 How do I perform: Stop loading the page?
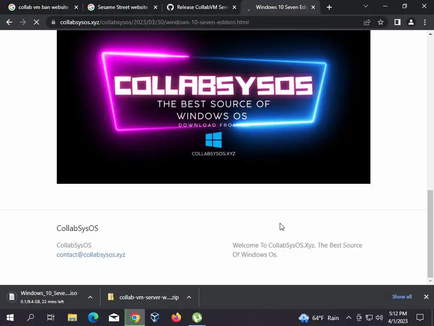click(x=36, y=22)
